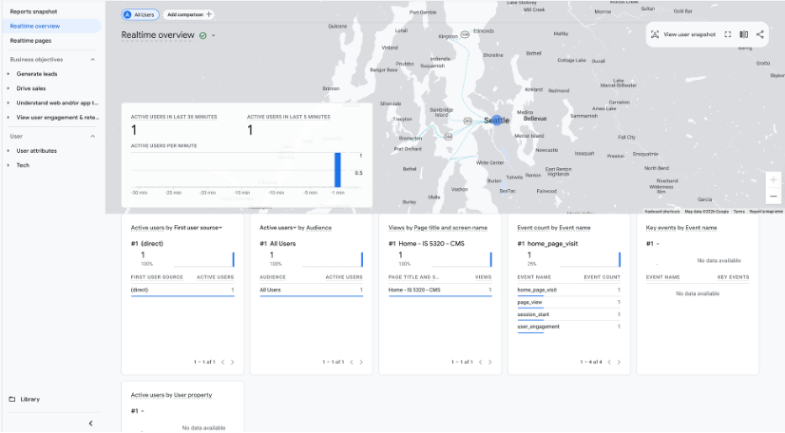Viewport: 785px width, 433px height.
Task: Open the Reports snapshot page
Action: coord(31,11)
